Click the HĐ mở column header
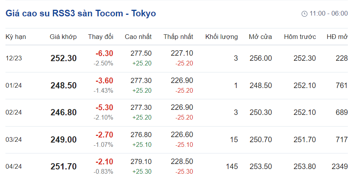The image size is (351, 178). point(337,37)
